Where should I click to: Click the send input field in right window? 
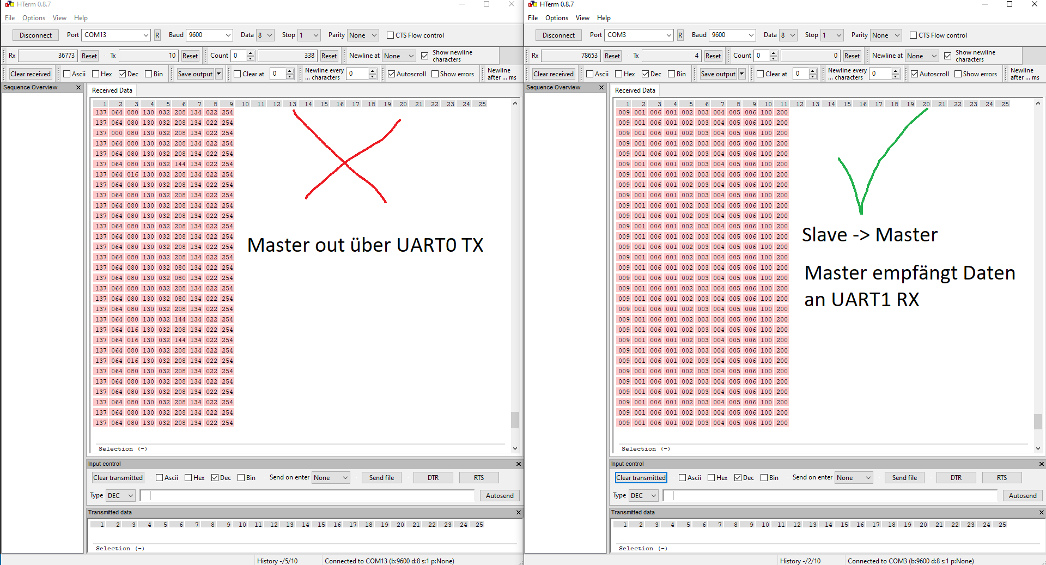830,496
